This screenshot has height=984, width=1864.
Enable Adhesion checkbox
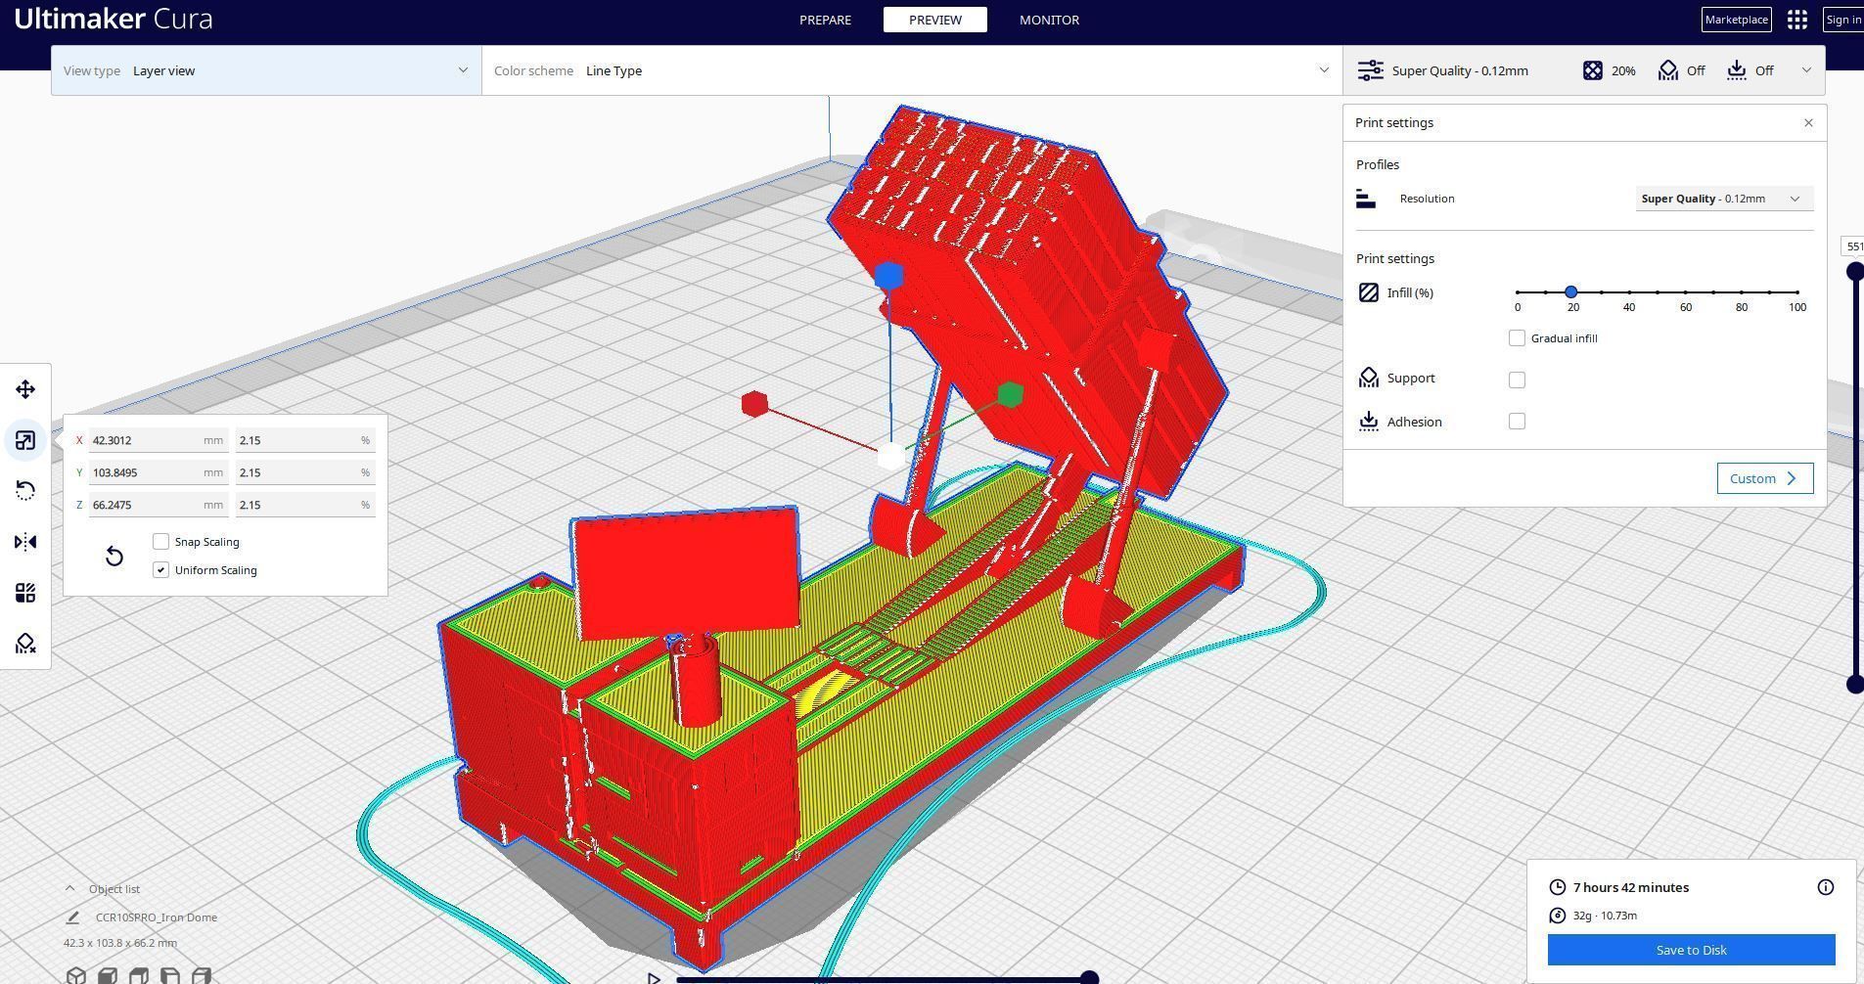pyautogui.click(x=1517, y=421)
